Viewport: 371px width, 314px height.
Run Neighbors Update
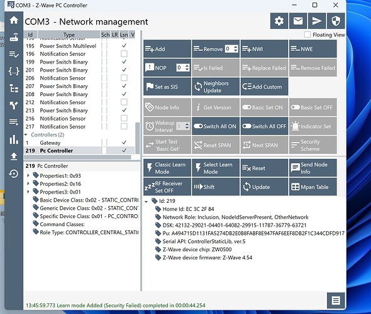(x=216, y=87)
